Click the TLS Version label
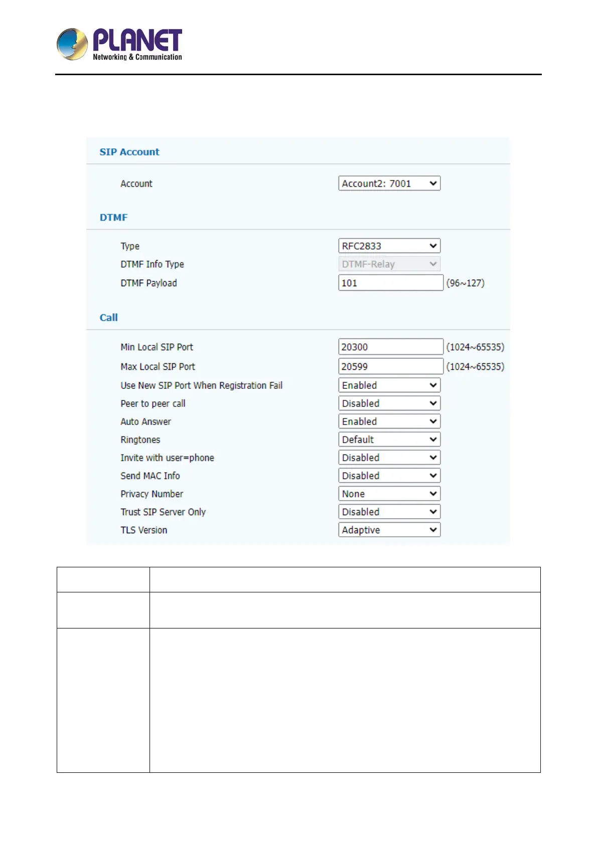The image size is (597, 844). [x=143, y=530]
